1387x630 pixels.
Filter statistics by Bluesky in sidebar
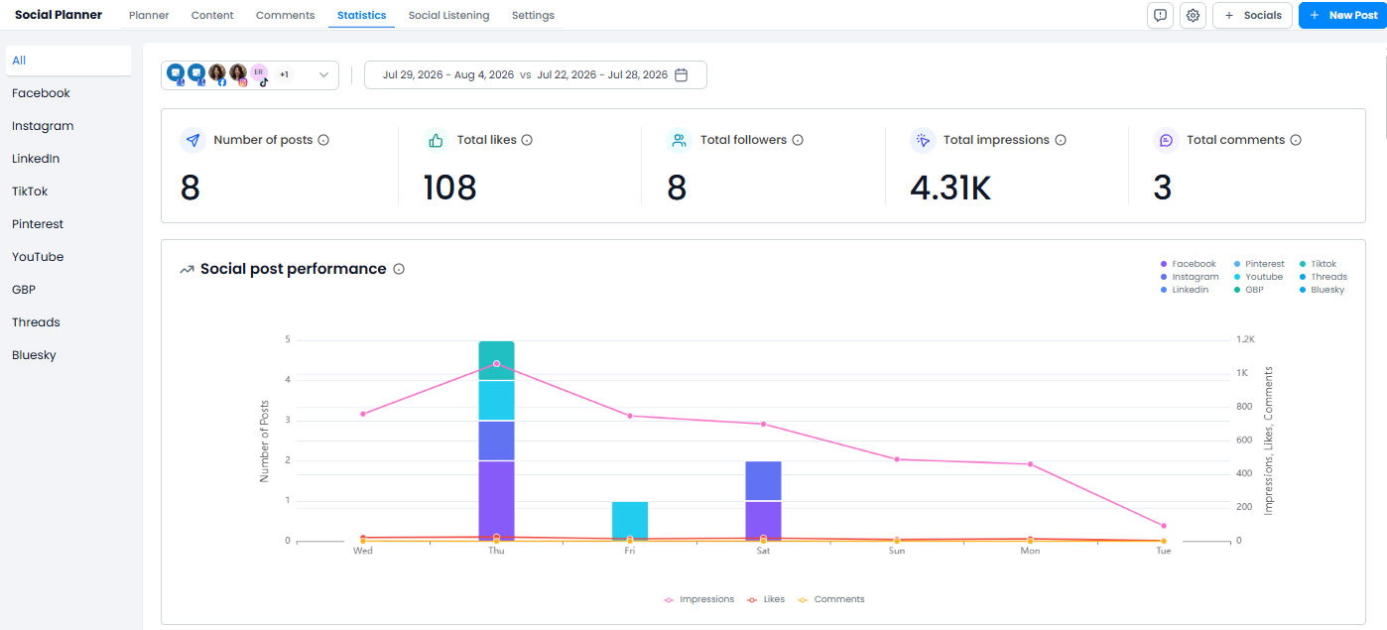68,355
